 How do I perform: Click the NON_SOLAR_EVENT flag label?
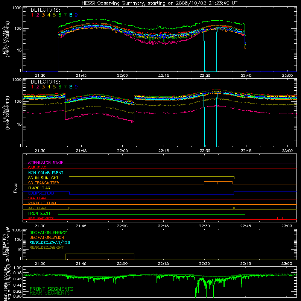(46, 173)
